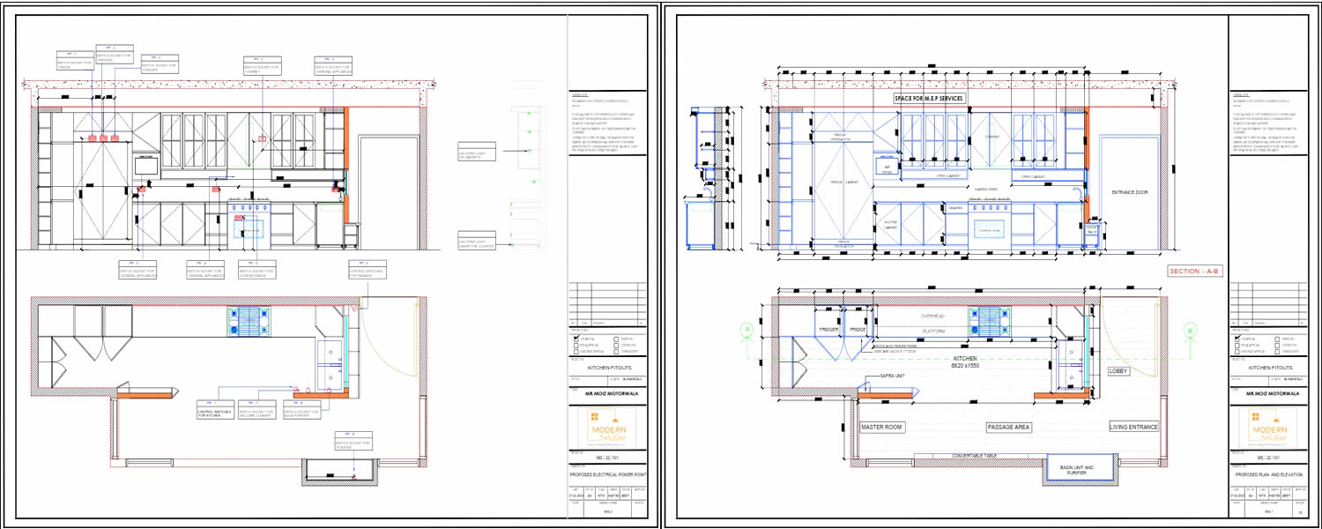Click the 'SAFRA UNIT' label
The height and width of the screenshot is (529, 1322).
point(894,376)
